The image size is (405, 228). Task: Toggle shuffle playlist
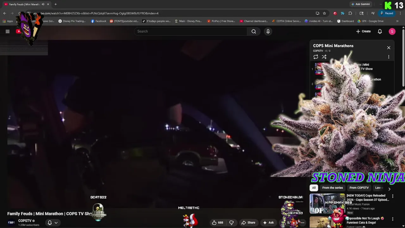[x=324, y=57]
